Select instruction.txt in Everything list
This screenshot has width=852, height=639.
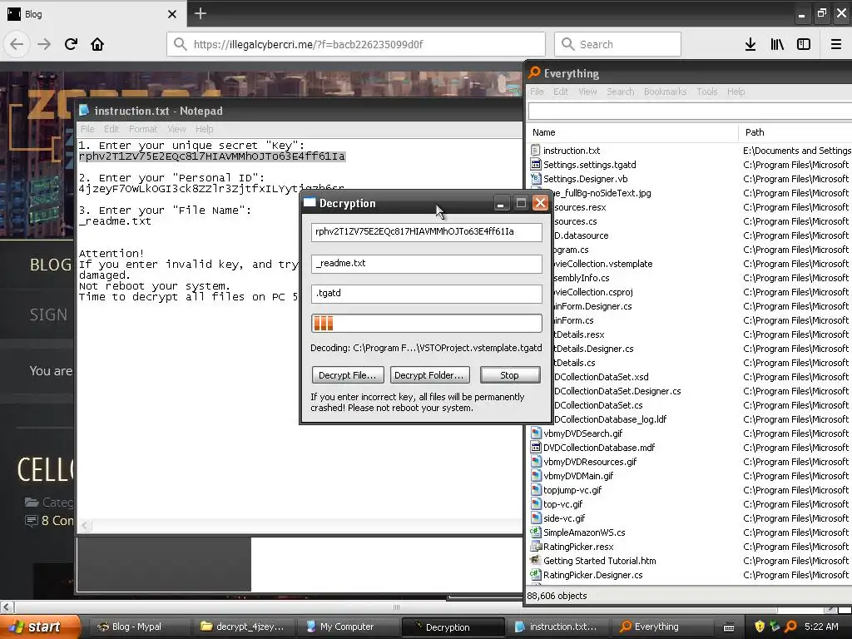572,151
